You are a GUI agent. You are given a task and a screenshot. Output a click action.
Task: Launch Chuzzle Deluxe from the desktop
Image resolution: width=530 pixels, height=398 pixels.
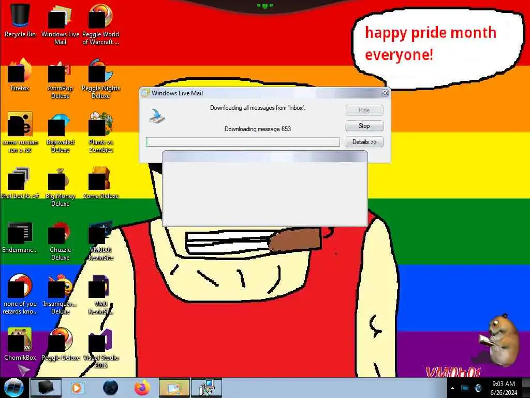pyautogui.click(x=60, y=240)
